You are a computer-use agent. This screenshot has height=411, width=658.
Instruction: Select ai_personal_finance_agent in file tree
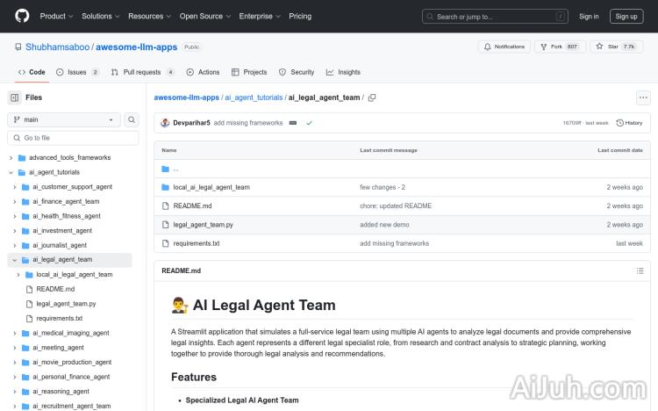pos(71,377)
